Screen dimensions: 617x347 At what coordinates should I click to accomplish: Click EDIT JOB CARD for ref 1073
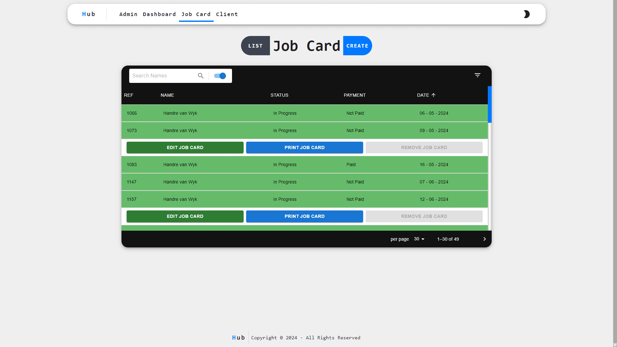185,147
